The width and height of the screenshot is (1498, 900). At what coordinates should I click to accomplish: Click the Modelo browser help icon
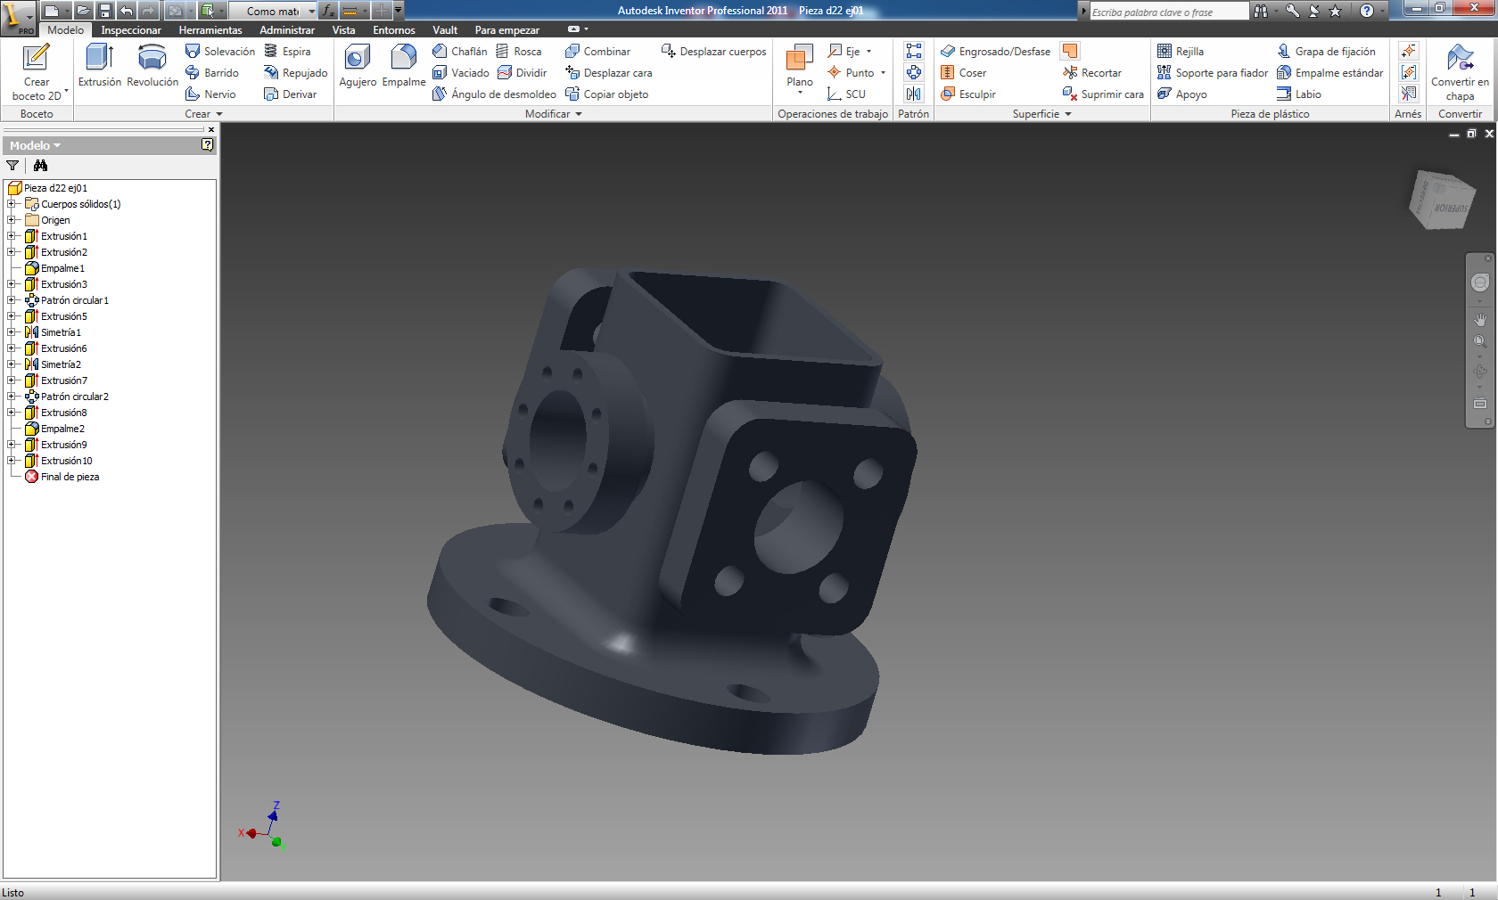pyautogui.click(x=207, y=145)
